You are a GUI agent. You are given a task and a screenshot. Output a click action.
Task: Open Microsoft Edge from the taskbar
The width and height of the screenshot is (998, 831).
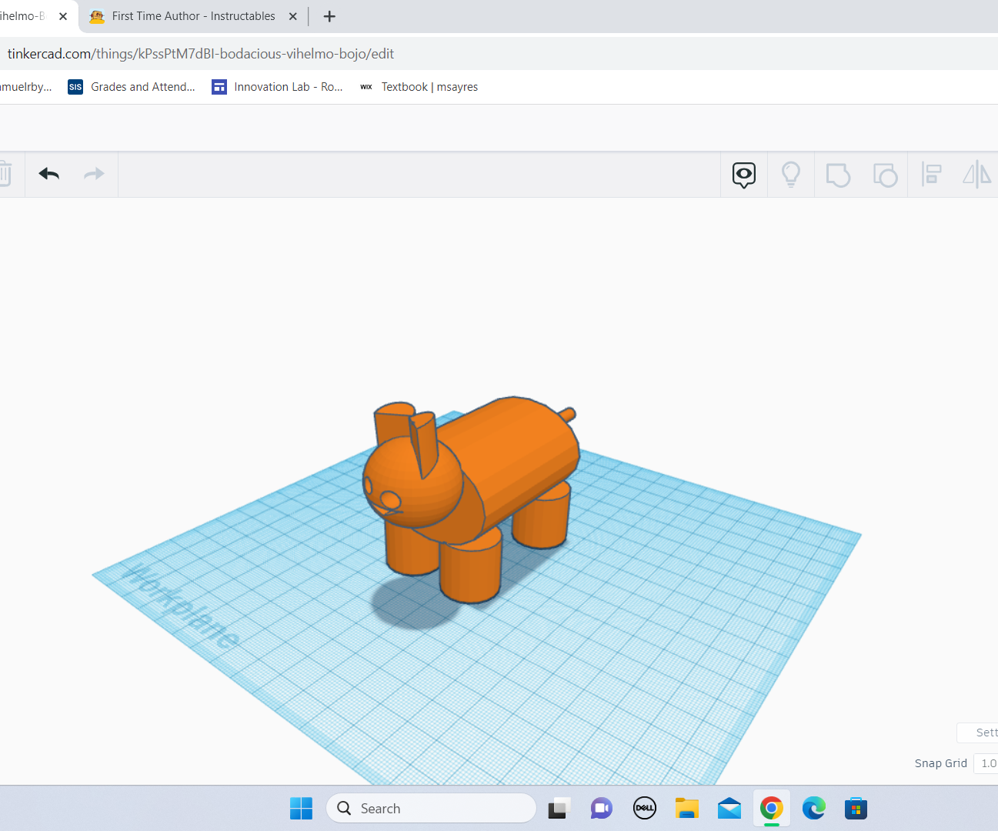pos(814,809)
